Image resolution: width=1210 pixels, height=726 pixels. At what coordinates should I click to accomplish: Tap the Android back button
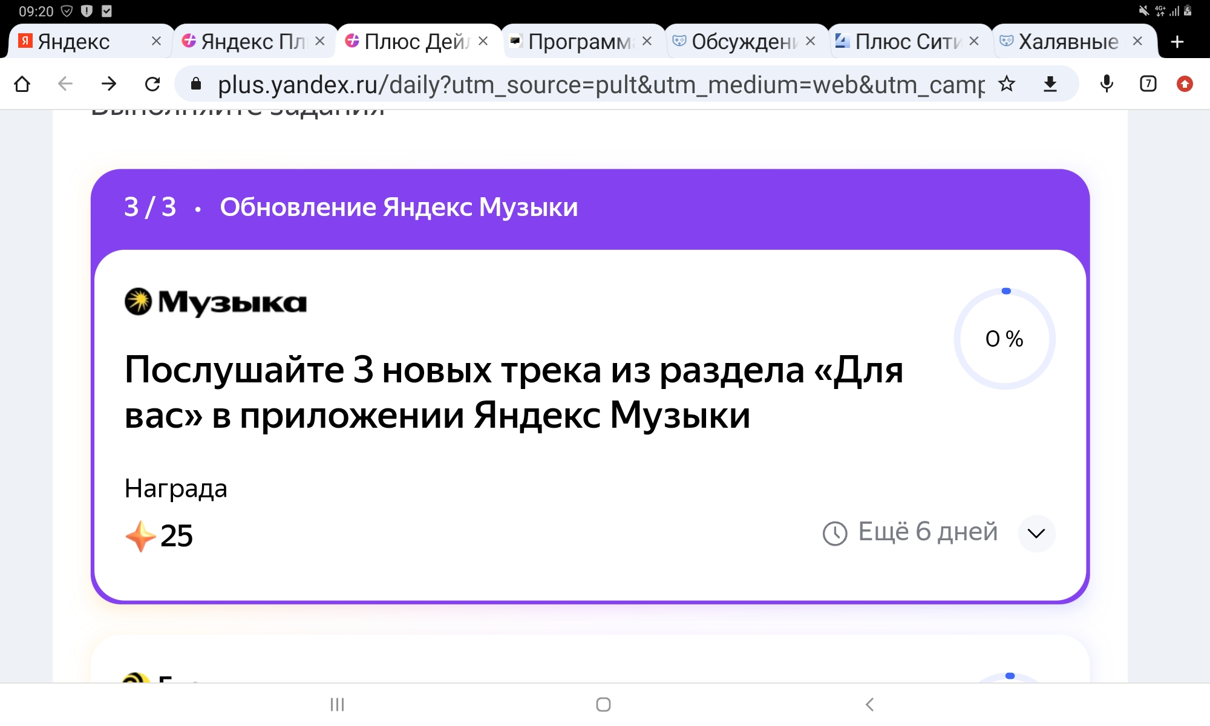(870, 704)
